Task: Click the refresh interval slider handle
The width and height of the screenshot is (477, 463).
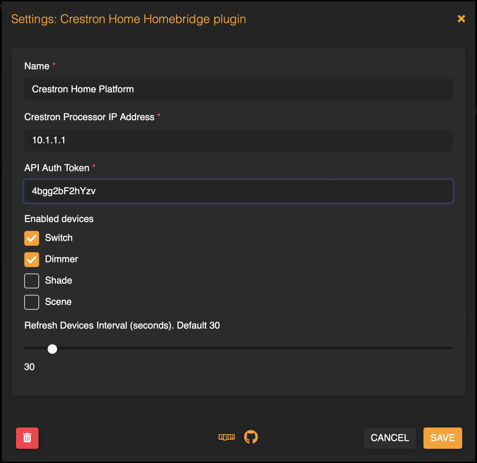Action: coord(52,349)
